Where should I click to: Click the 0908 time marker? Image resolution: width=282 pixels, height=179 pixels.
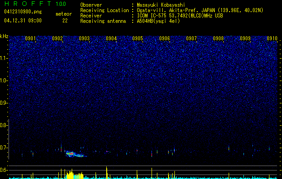click(x=218, y=38)
